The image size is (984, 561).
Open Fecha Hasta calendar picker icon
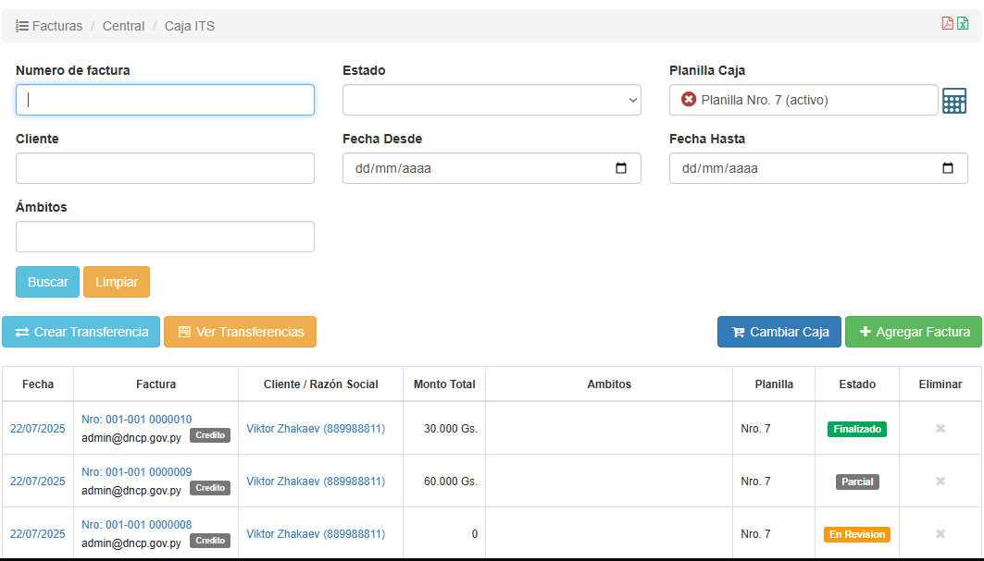click(948, 168)
